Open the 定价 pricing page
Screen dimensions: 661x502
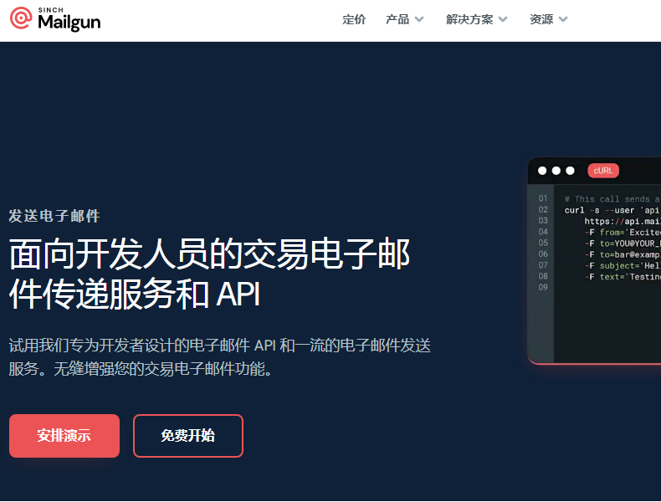(354, 19)
